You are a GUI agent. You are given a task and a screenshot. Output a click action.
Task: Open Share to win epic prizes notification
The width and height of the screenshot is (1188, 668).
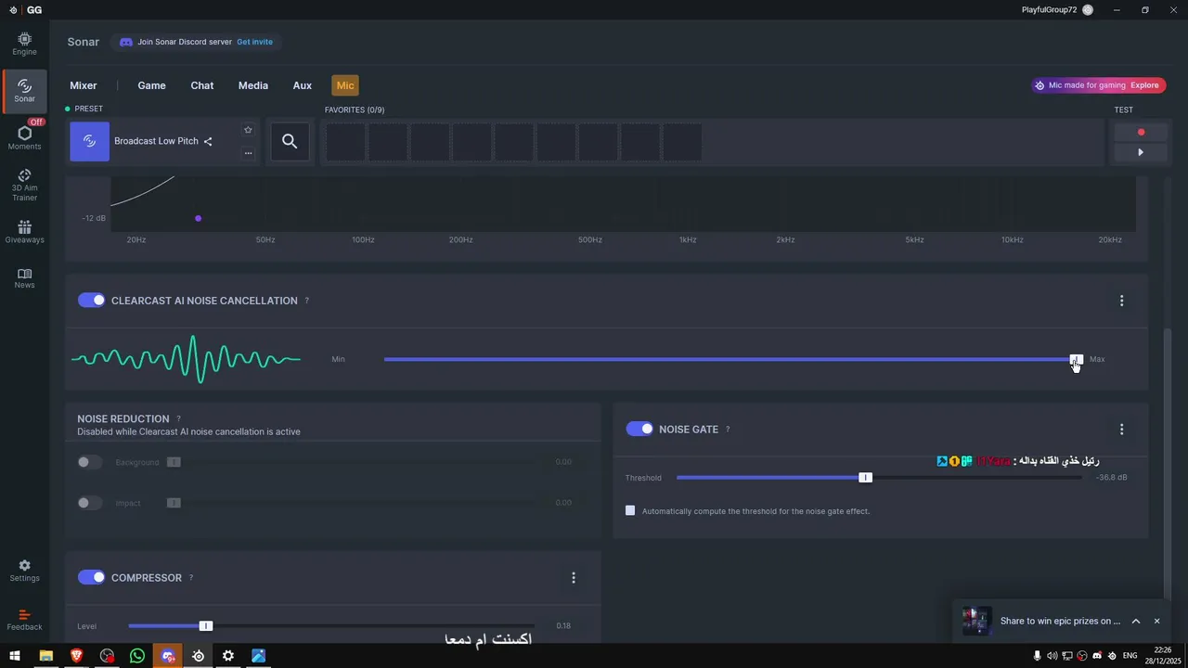pos(1060,621)
